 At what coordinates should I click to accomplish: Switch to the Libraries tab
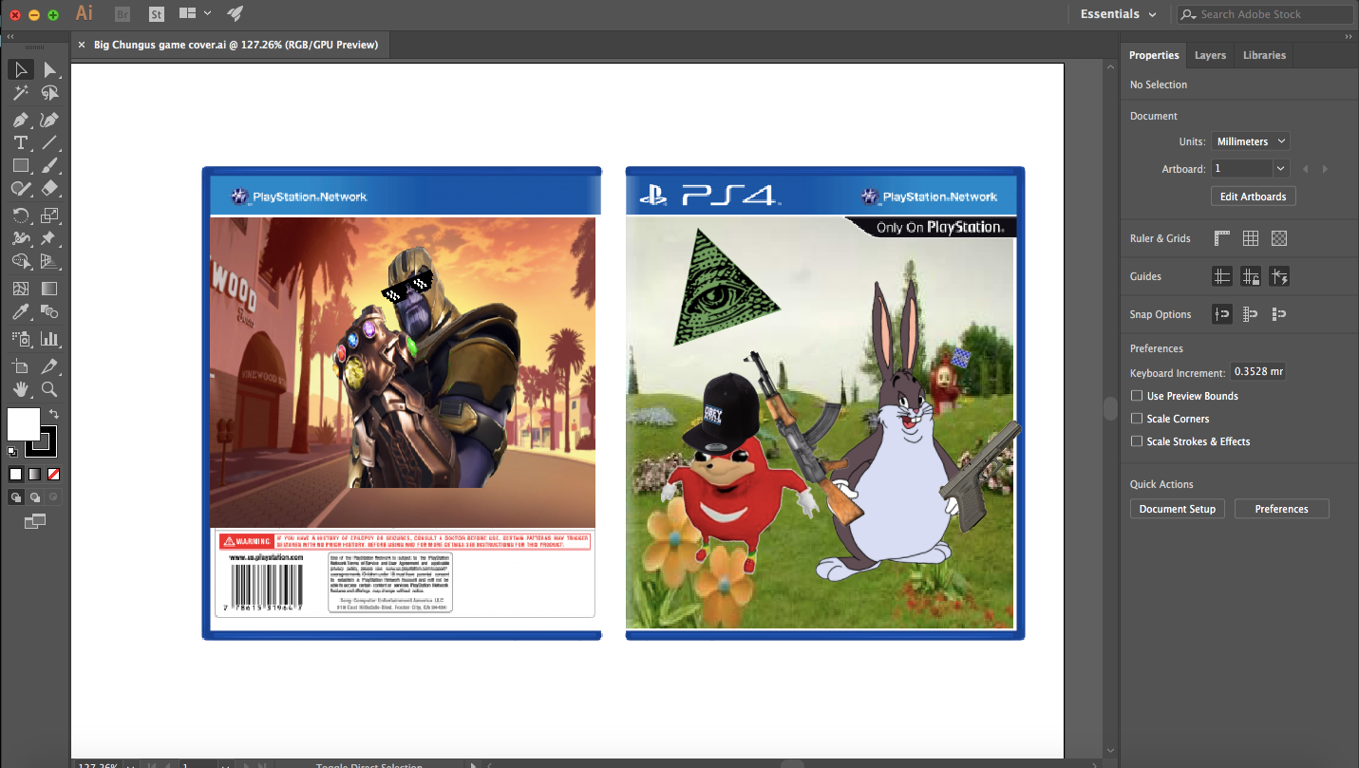(1264, 55)
